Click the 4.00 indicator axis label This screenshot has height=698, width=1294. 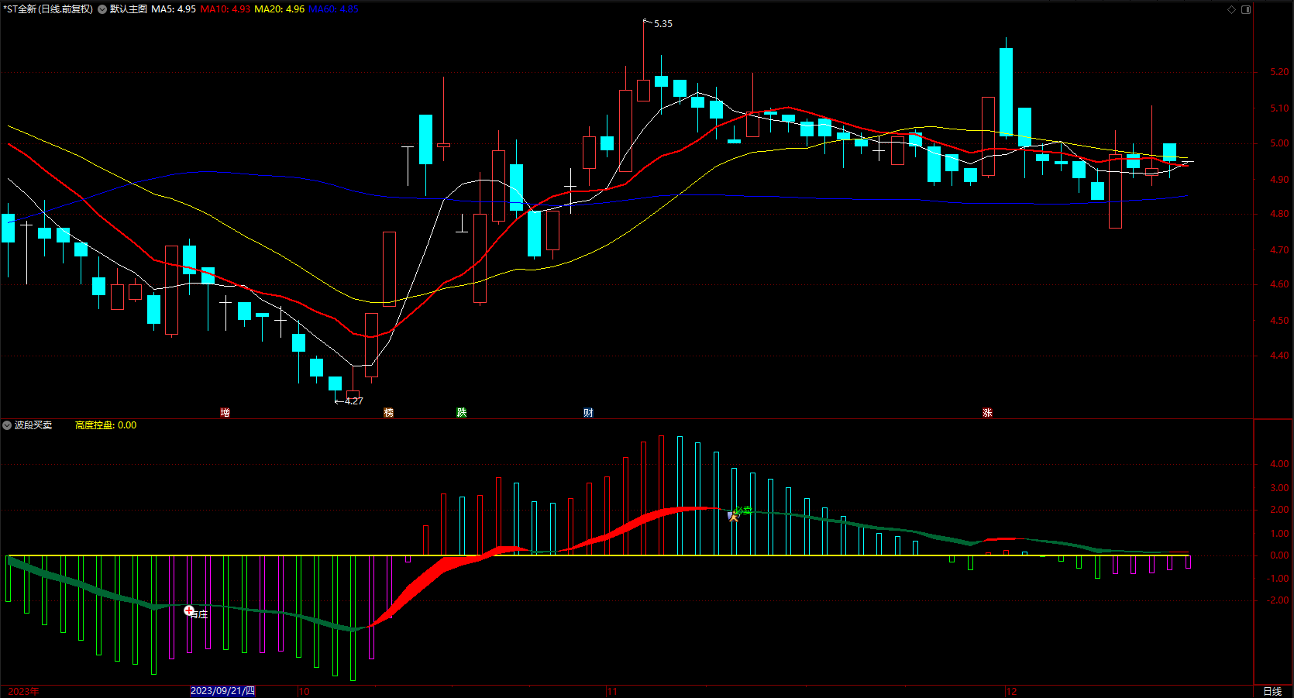coord(1279,464)
